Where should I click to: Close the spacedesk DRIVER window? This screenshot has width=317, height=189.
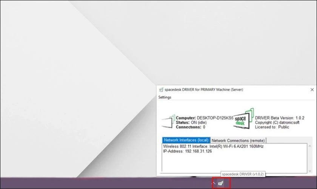click(x=312, y=90)
